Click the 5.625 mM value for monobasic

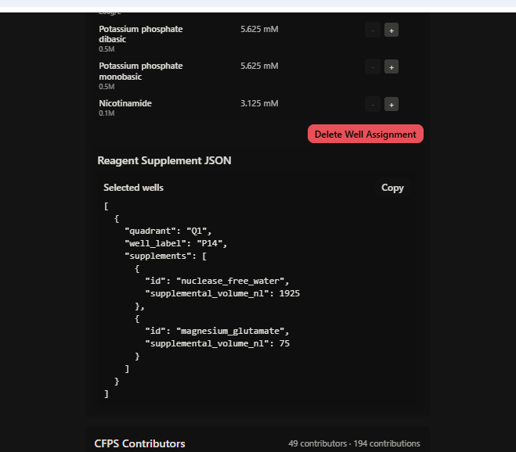pyautogui.click(x=259, y=66)
